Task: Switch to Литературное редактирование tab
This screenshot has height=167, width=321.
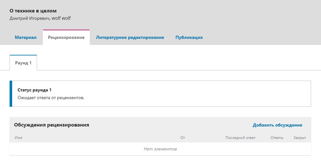Action: [130, 37]
